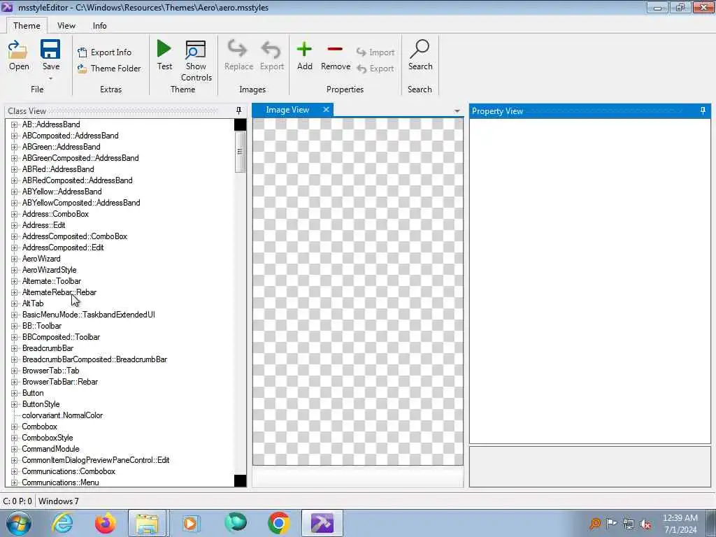Select BB::Toolbar class
The width and height of the screenshot is (716, 537).
41,326
